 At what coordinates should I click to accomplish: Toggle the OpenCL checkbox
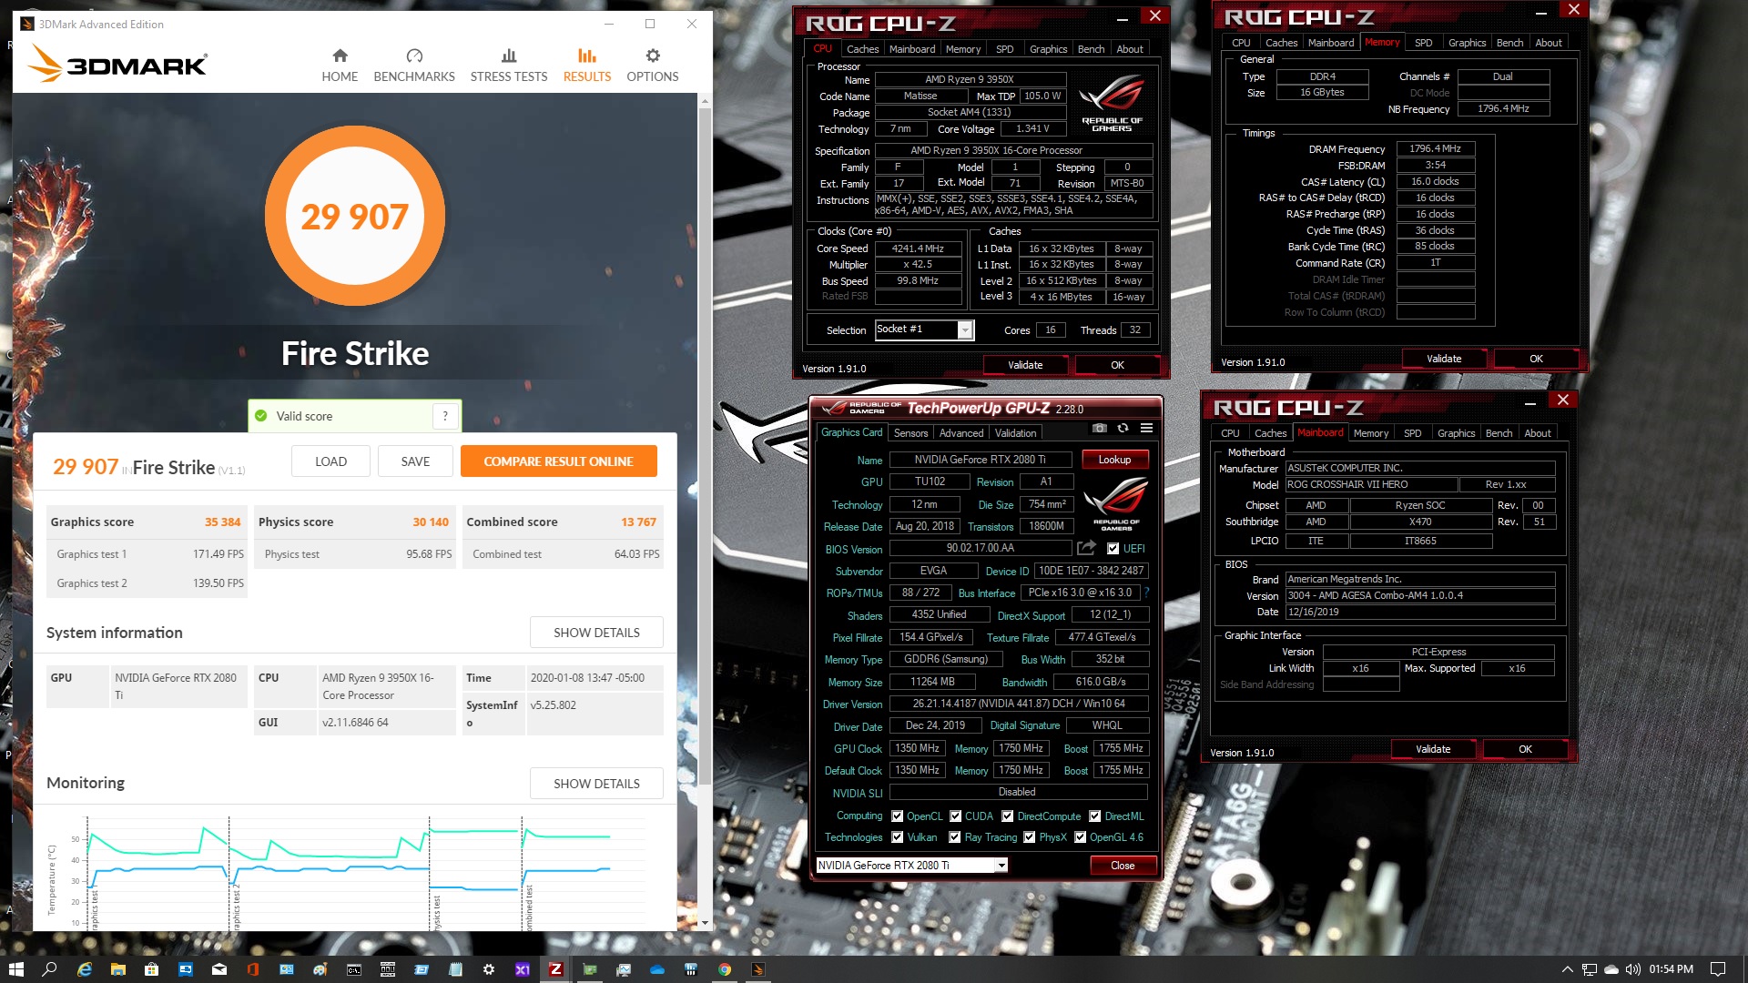click(898, 816)
